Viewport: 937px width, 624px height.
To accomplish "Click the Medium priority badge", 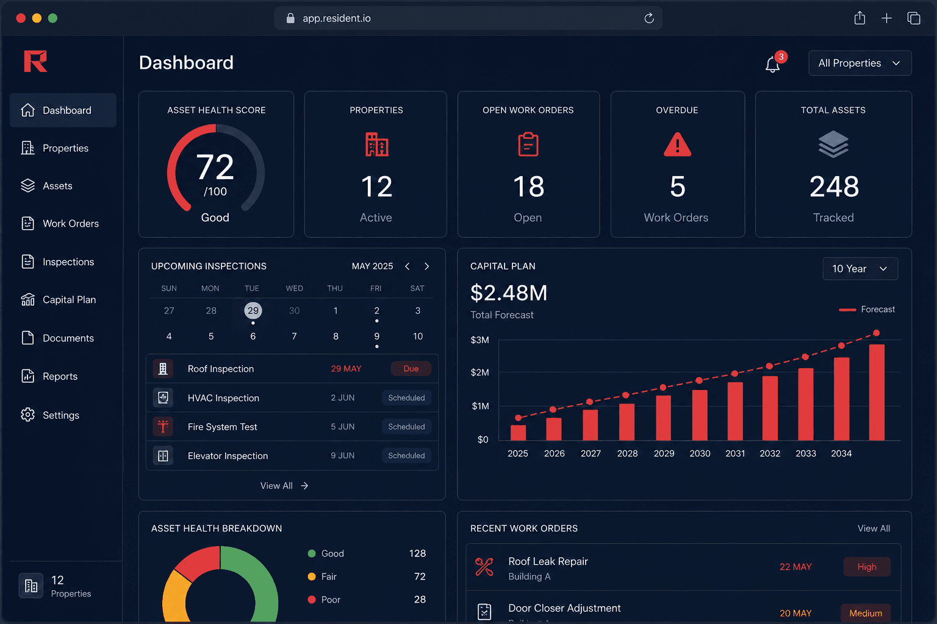I will tap(866, 613).
